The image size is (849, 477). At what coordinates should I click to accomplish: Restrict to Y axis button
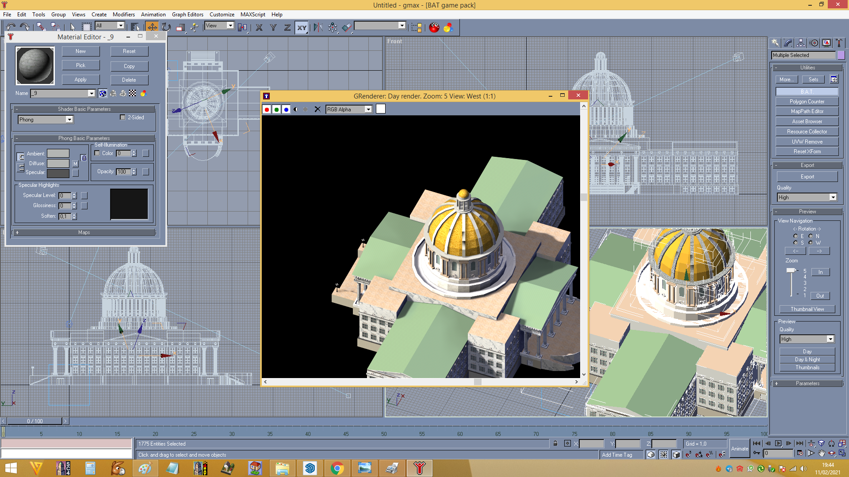tap(273, 27)
